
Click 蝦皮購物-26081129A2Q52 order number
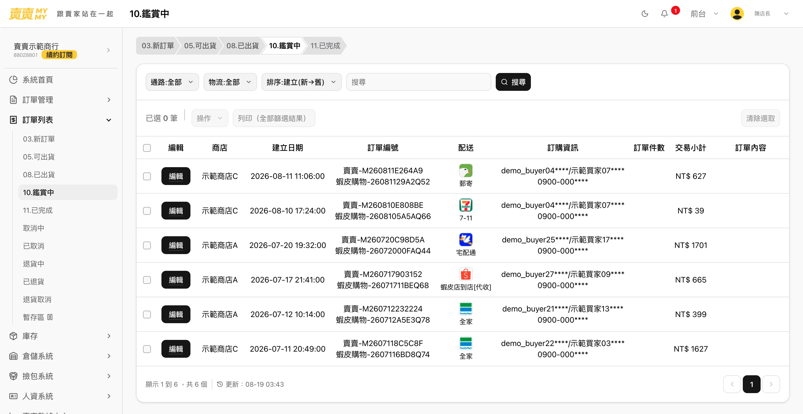tap(383, 182)
